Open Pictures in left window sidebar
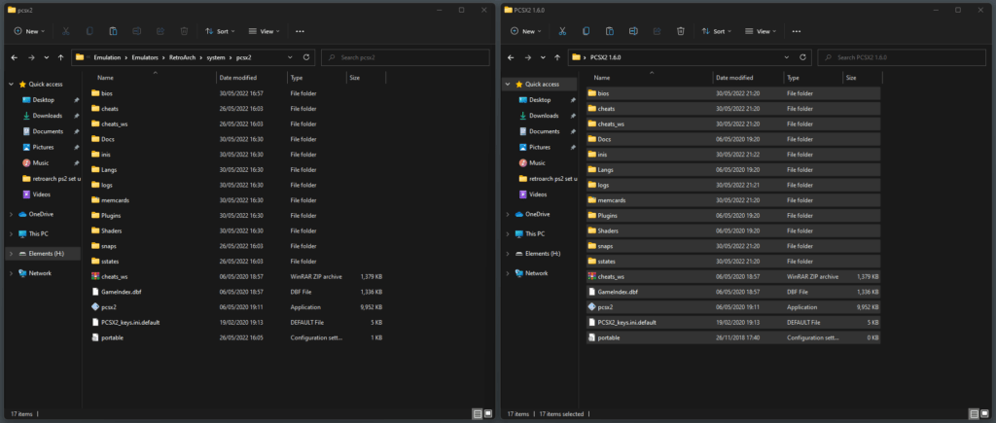Viewport: 996px width, 423px height. (x=43, y=147)
